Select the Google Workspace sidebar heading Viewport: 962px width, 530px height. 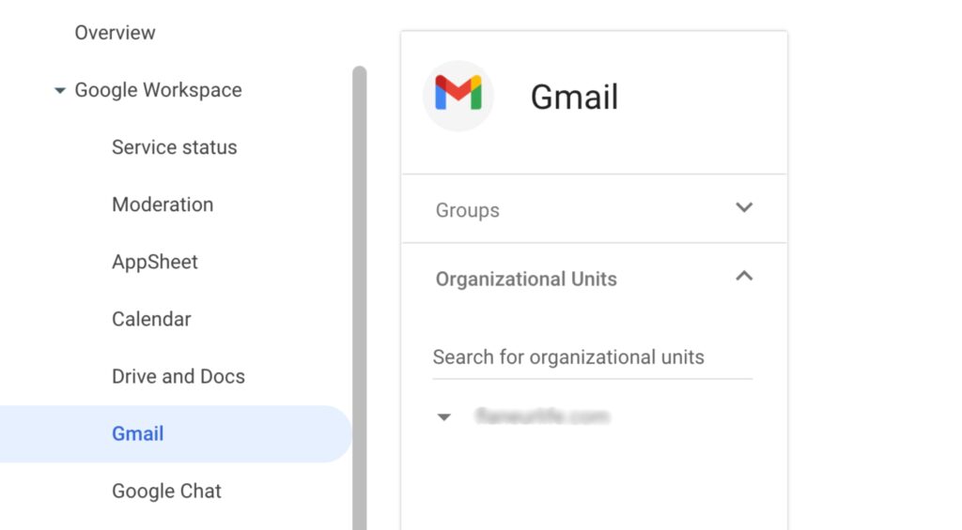(x=158, y=90)
